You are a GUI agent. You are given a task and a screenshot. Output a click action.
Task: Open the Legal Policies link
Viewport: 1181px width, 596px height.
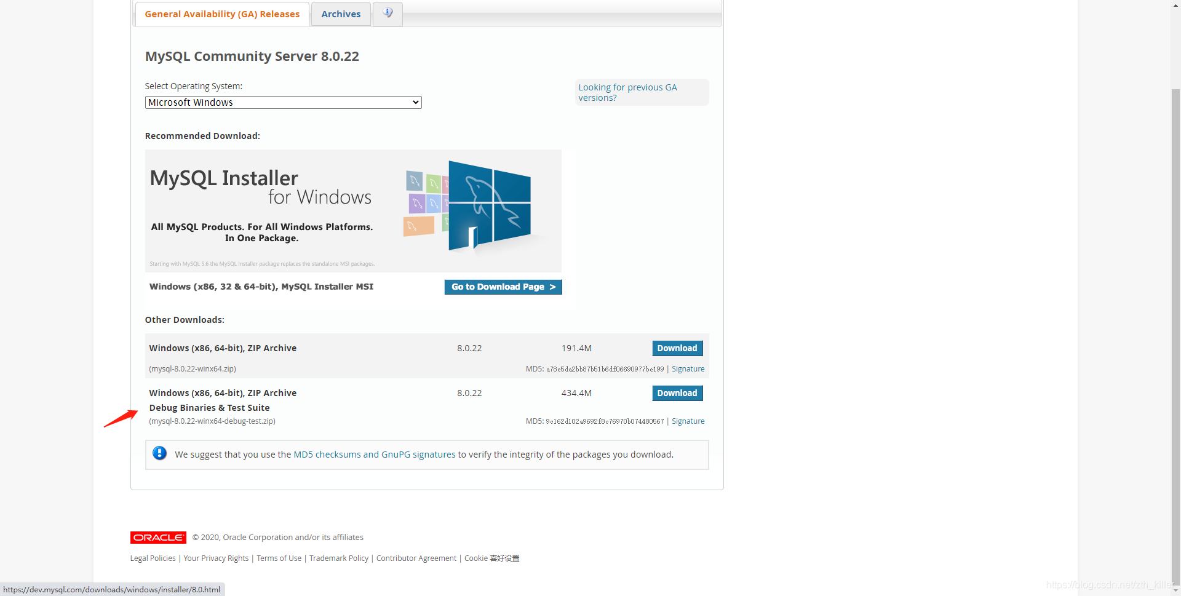click(153, 558)
